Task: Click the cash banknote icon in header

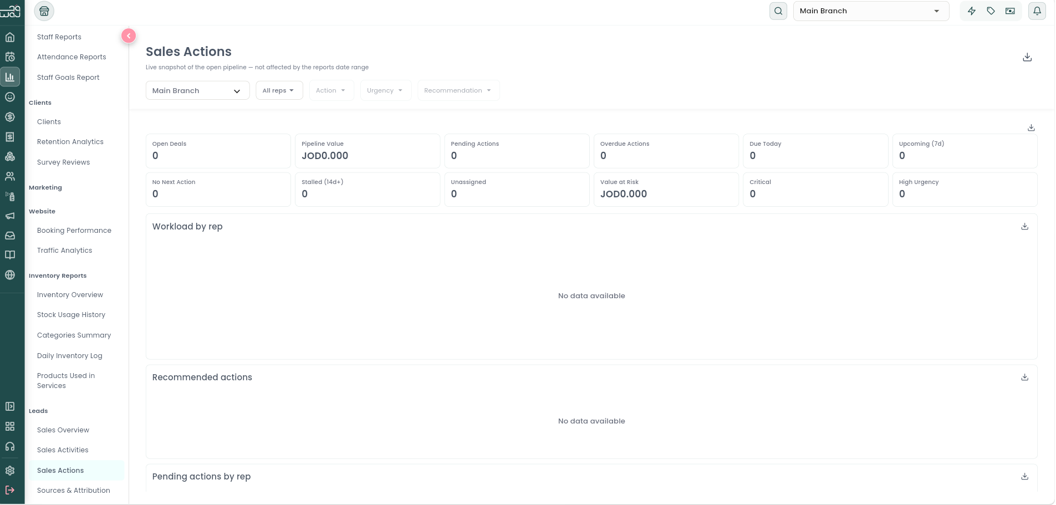Action: click(x=1010, y=11)
